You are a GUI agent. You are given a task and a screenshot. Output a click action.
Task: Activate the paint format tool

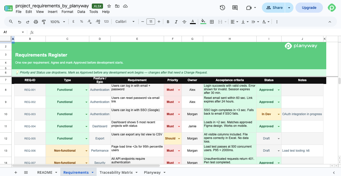[44, 22]
